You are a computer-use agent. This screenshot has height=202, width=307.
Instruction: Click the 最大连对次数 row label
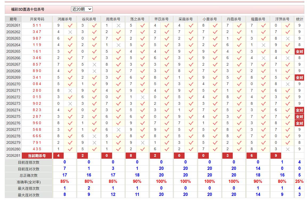tap(28, 195)
